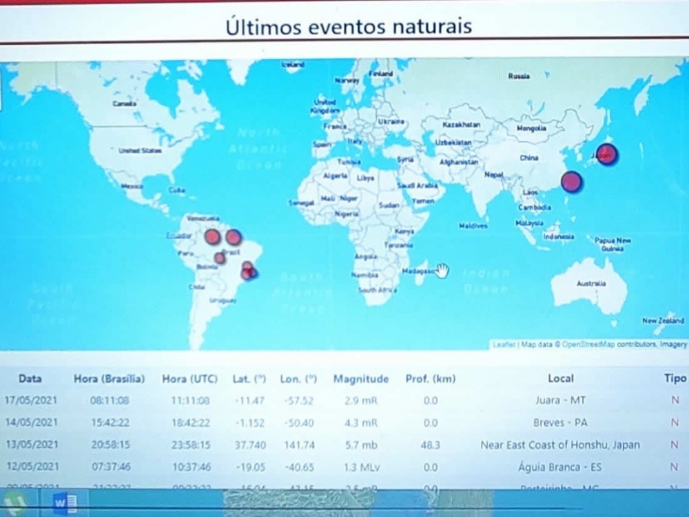Select the 14/05/2021 date cell
The image size is (689, 517).
31,422
